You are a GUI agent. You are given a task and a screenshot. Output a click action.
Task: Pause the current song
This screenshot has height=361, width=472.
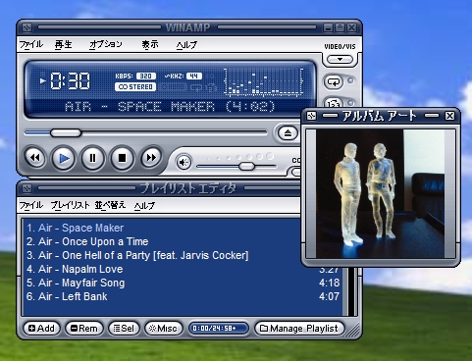coord(92,159)
